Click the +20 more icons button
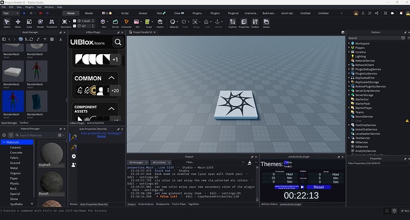 [115, 90]
